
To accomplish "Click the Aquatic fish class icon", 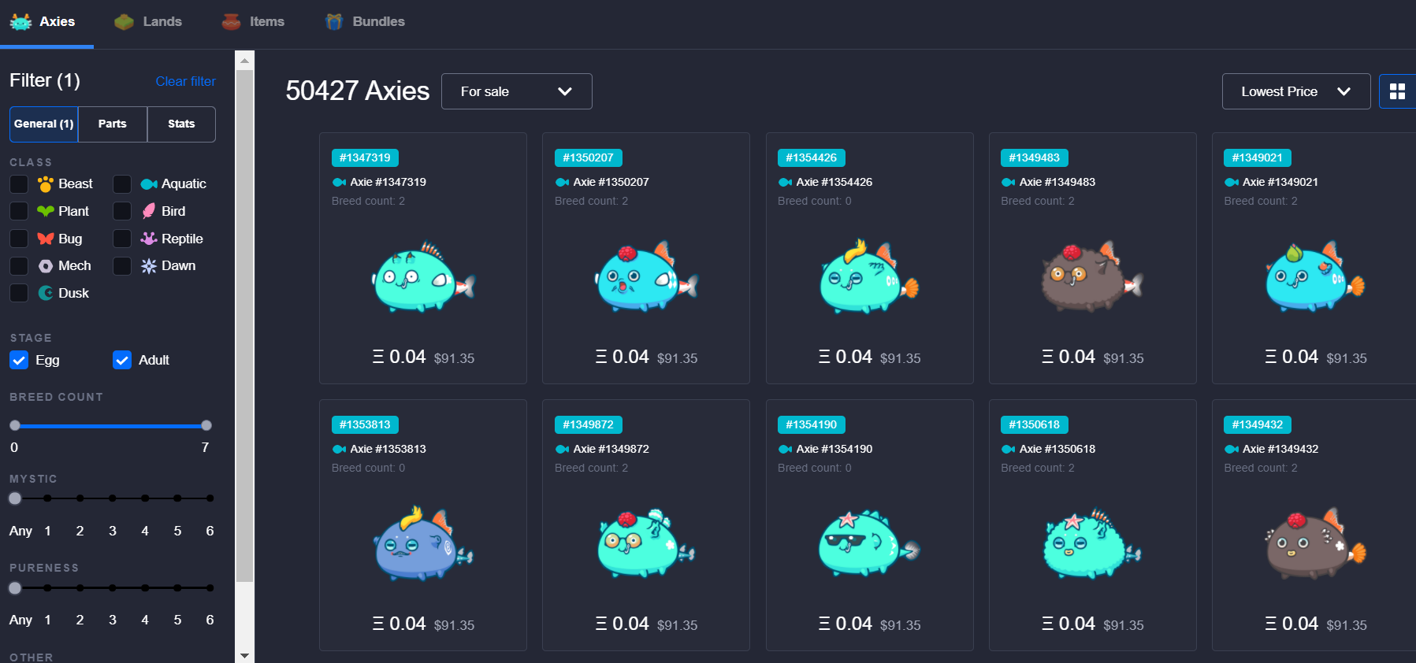I will tap(149, 184).
